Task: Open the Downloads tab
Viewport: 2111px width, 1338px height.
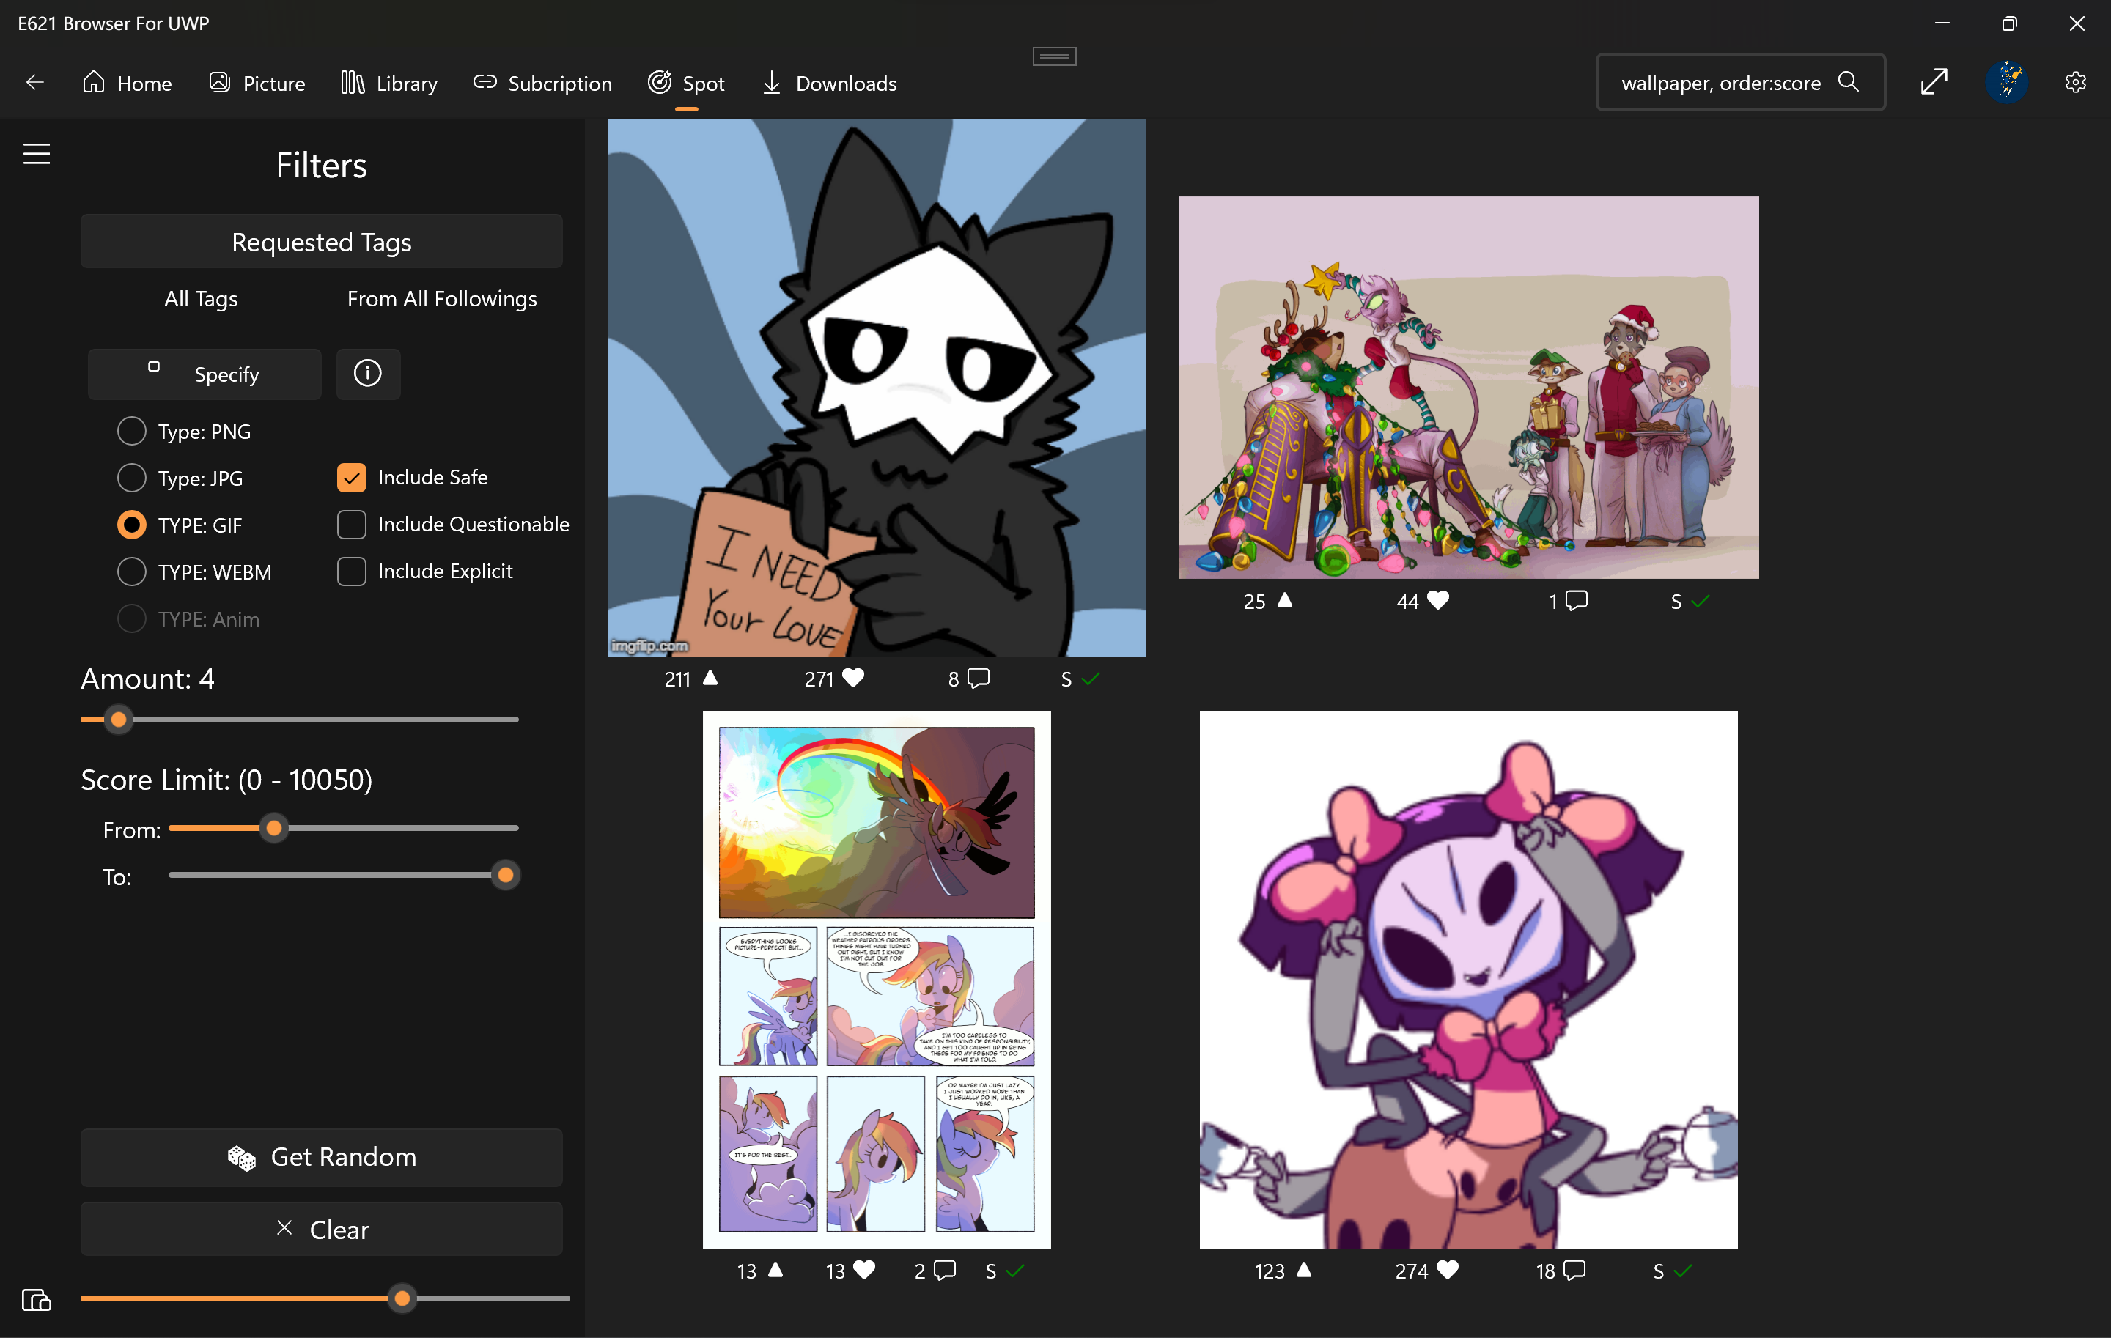Action: pyautogui.click(x=828, y=84)
